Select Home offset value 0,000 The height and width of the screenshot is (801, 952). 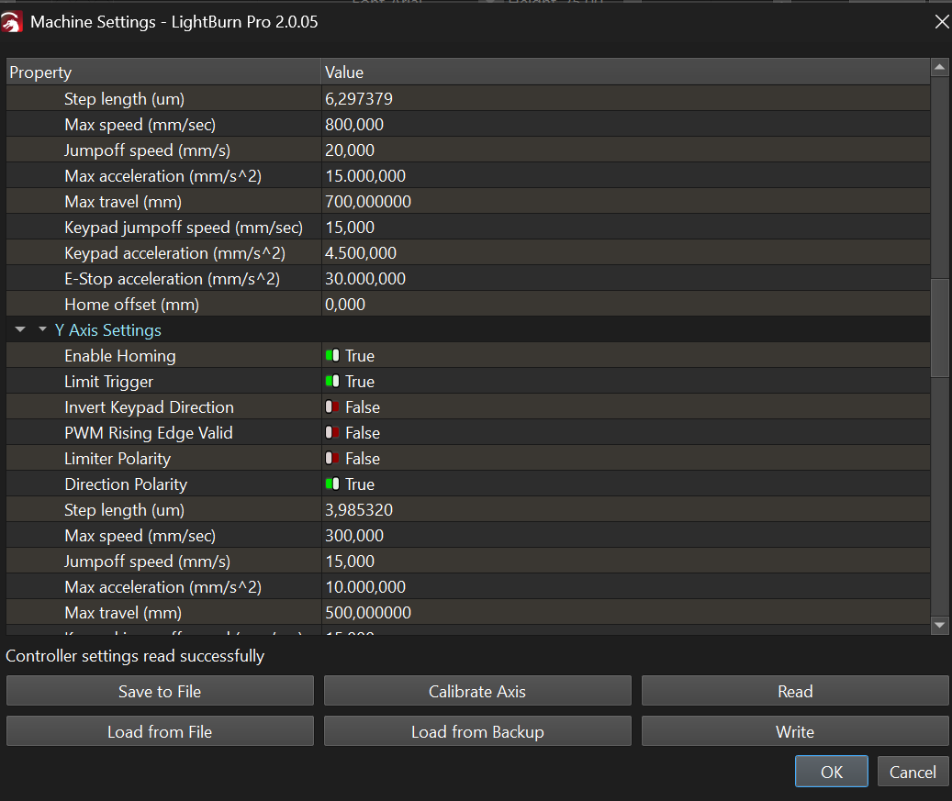tap(345, 304)
